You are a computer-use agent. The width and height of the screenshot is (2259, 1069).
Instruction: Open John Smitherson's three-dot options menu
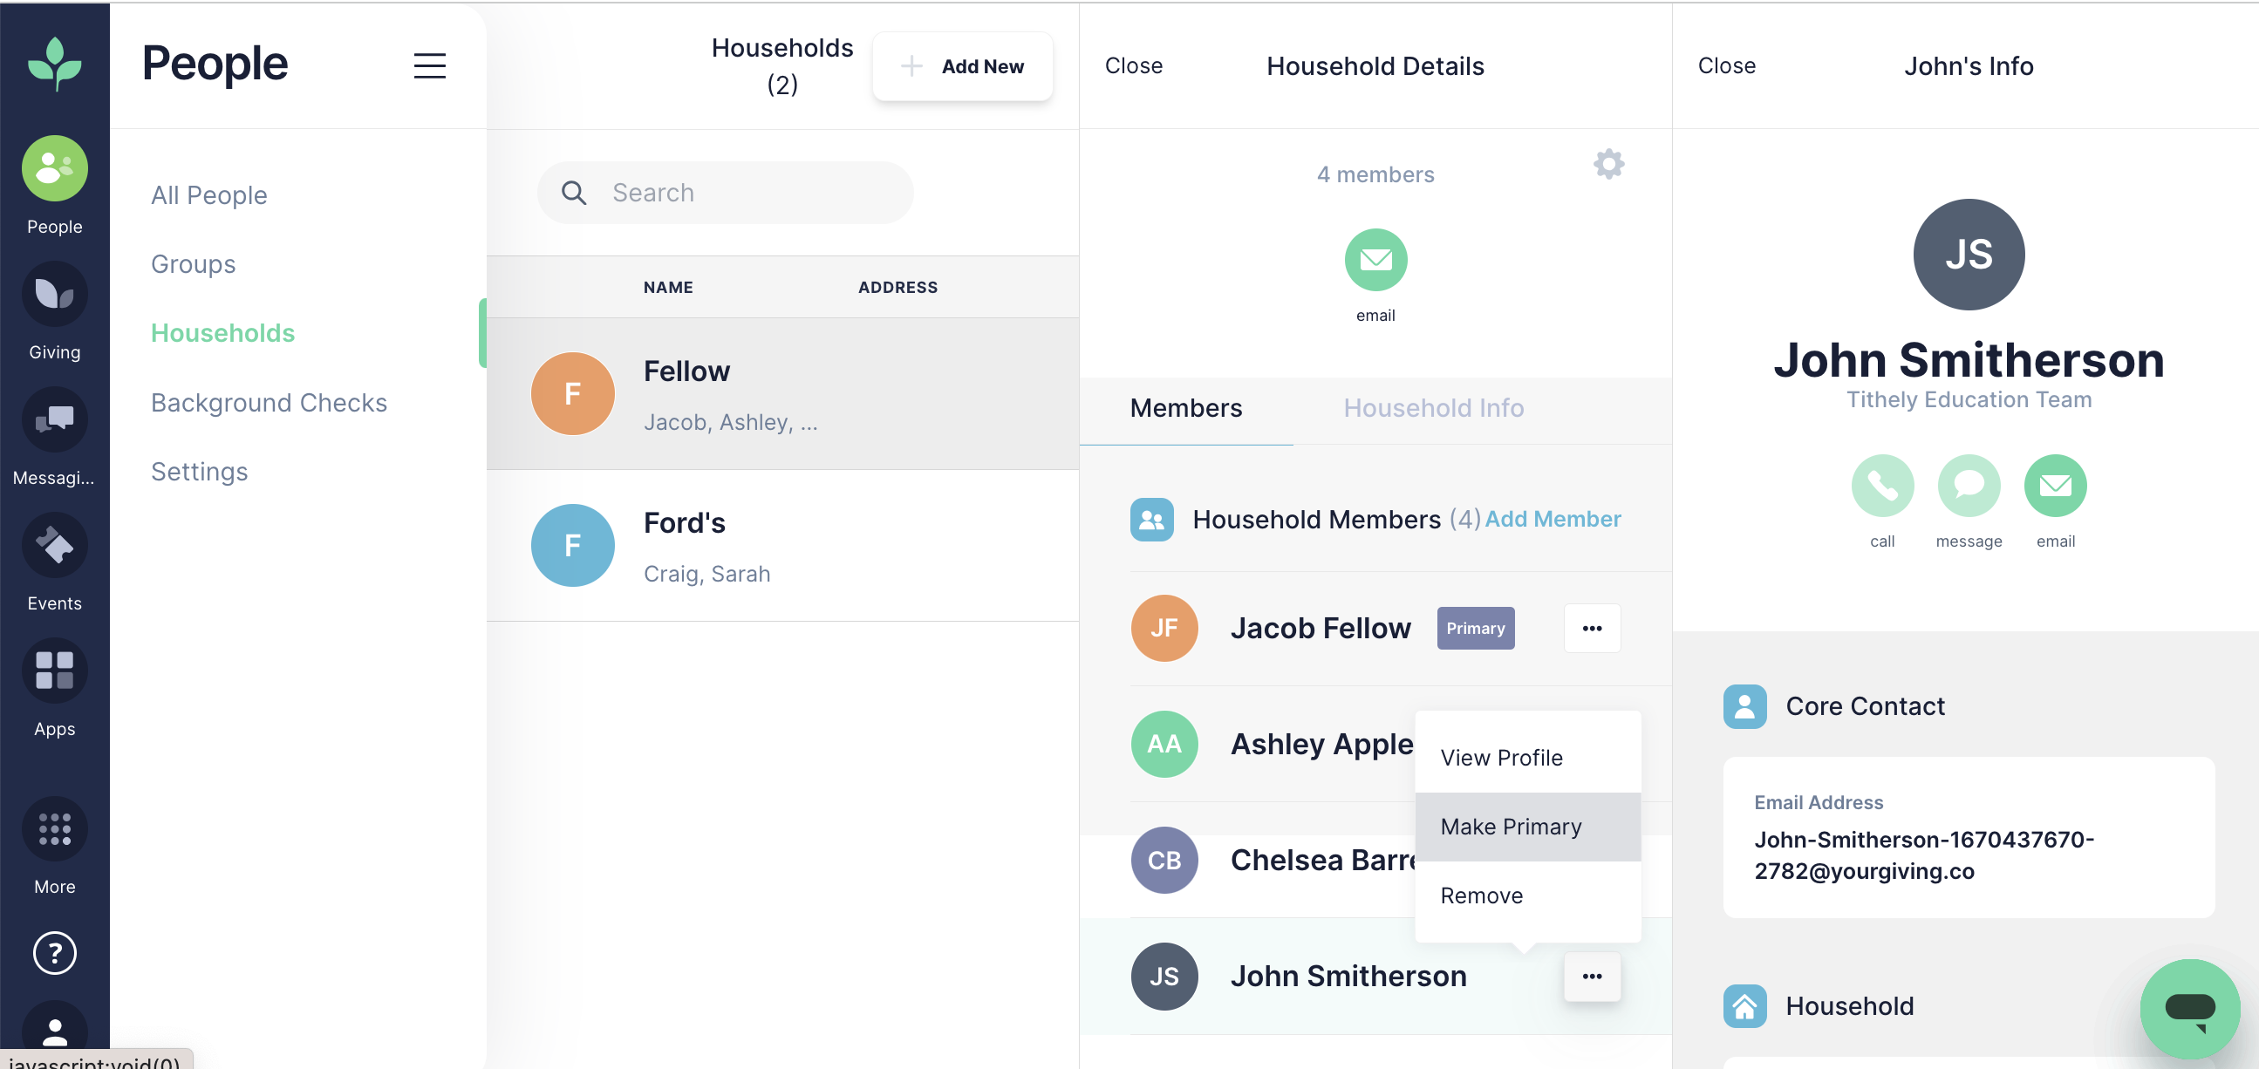coord(1591,975)
